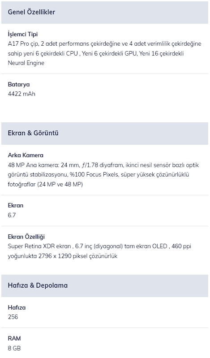Viewport: 210px width, 358px height.
Task: Click the Neural Engine text line
Action: (26, 63)
